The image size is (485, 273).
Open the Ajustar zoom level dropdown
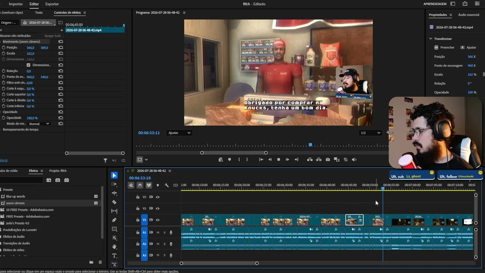pos(179,133)
